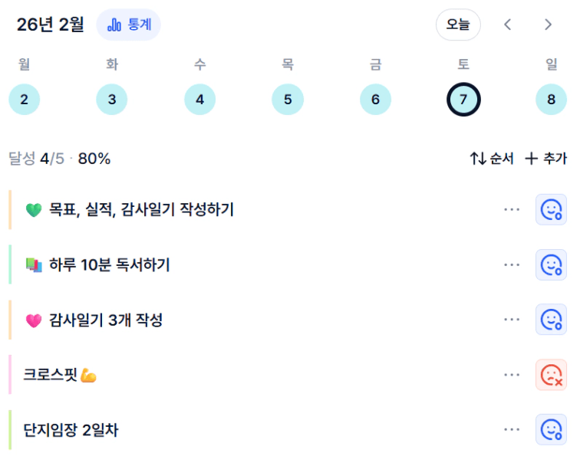Select Sunday date 8
This screenshot has width=580, height=456.
click(x=551, y=100)
